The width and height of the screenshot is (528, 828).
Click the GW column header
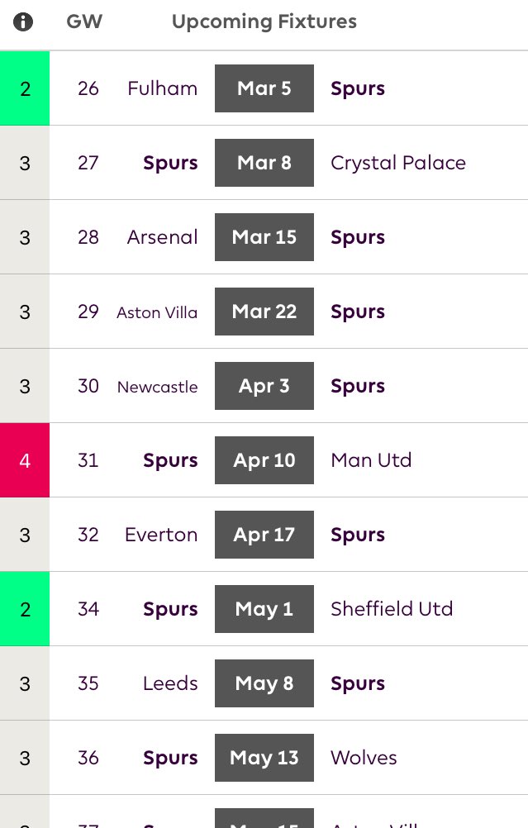tap(84, 21)
